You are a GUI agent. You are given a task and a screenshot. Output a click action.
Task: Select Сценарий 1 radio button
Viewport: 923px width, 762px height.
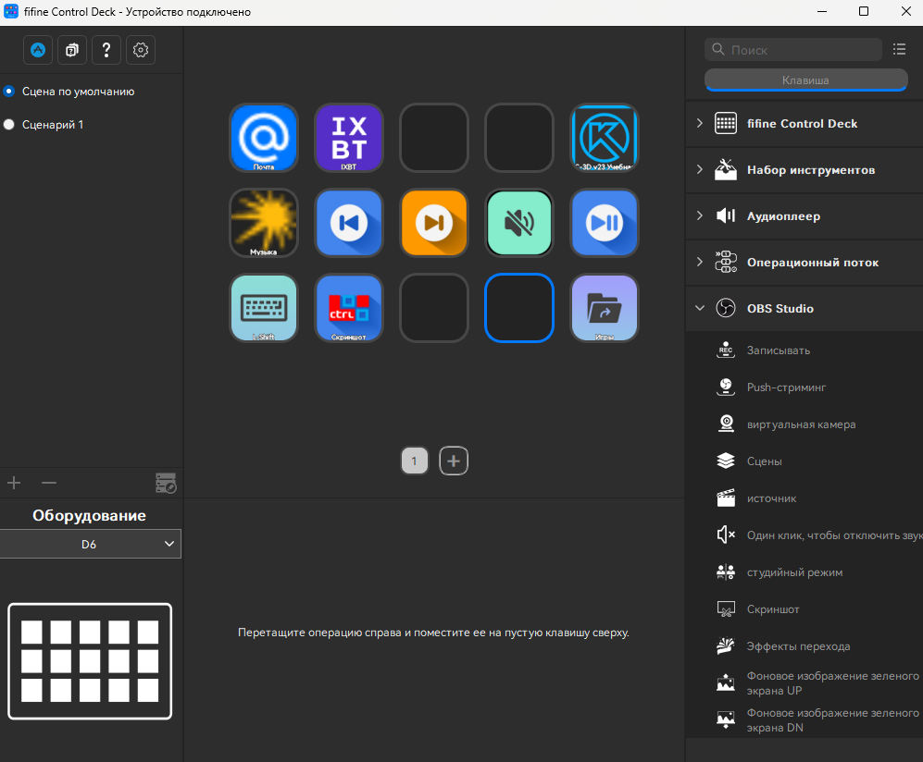click(9, 124)
